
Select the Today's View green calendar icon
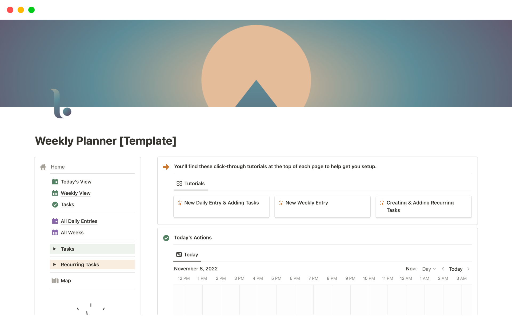click(55, 182)
